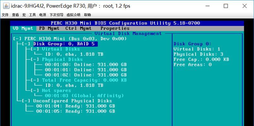The width and height of the screenshot is (254, 126).
Task: Click the Unconfigured Physical Disks label
Action: click(73, 101)
